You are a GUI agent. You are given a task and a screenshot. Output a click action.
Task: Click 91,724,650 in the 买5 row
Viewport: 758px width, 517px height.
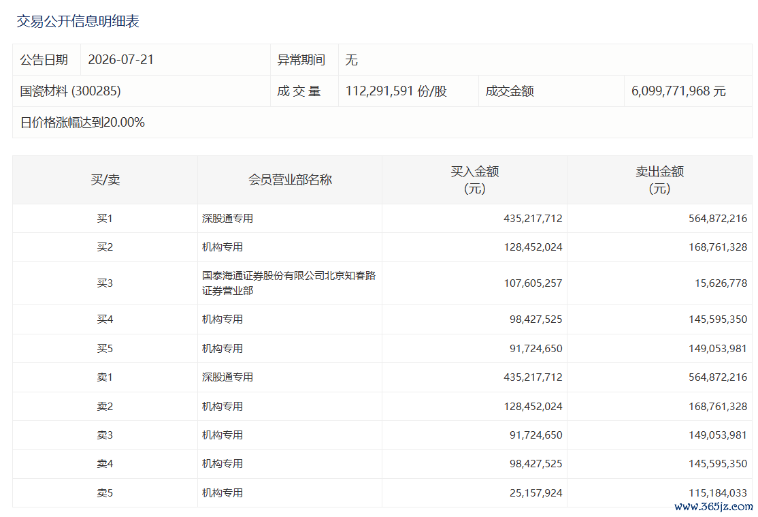[535, 349]
